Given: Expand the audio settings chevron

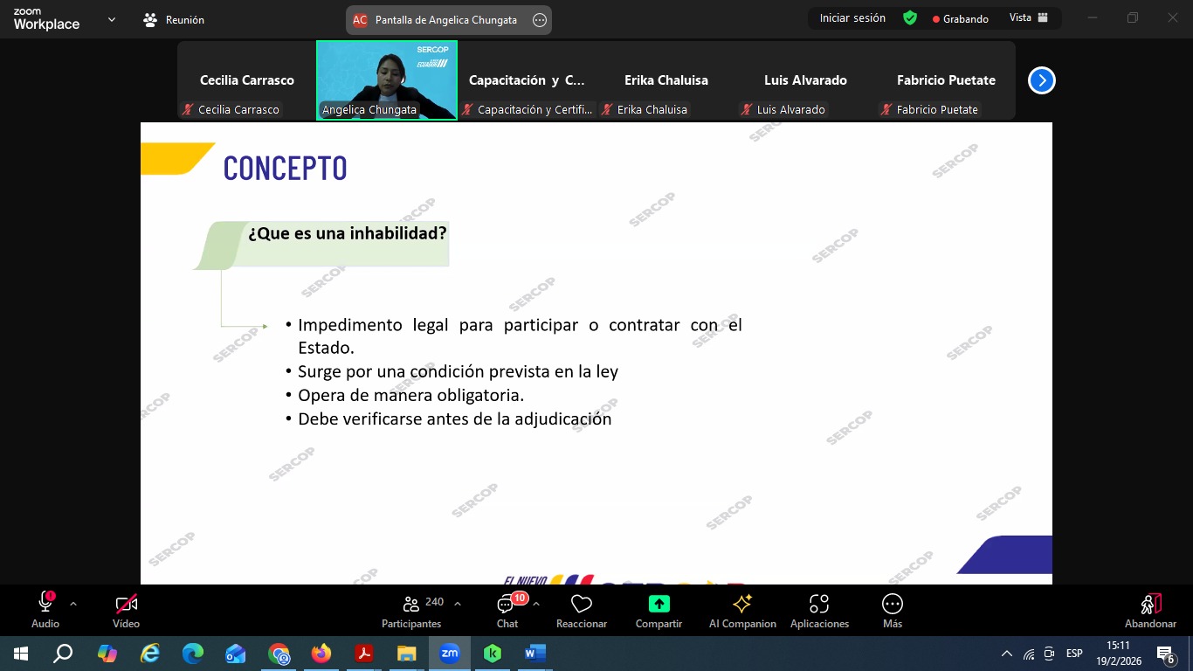Looking at the screenshot, I should [73, 604].
